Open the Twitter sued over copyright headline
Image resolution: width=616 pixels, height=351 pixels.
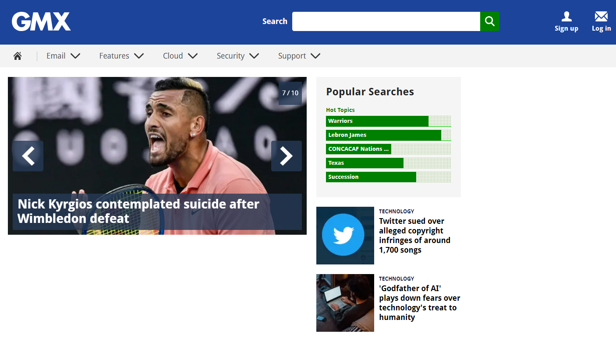click(414, 236)
